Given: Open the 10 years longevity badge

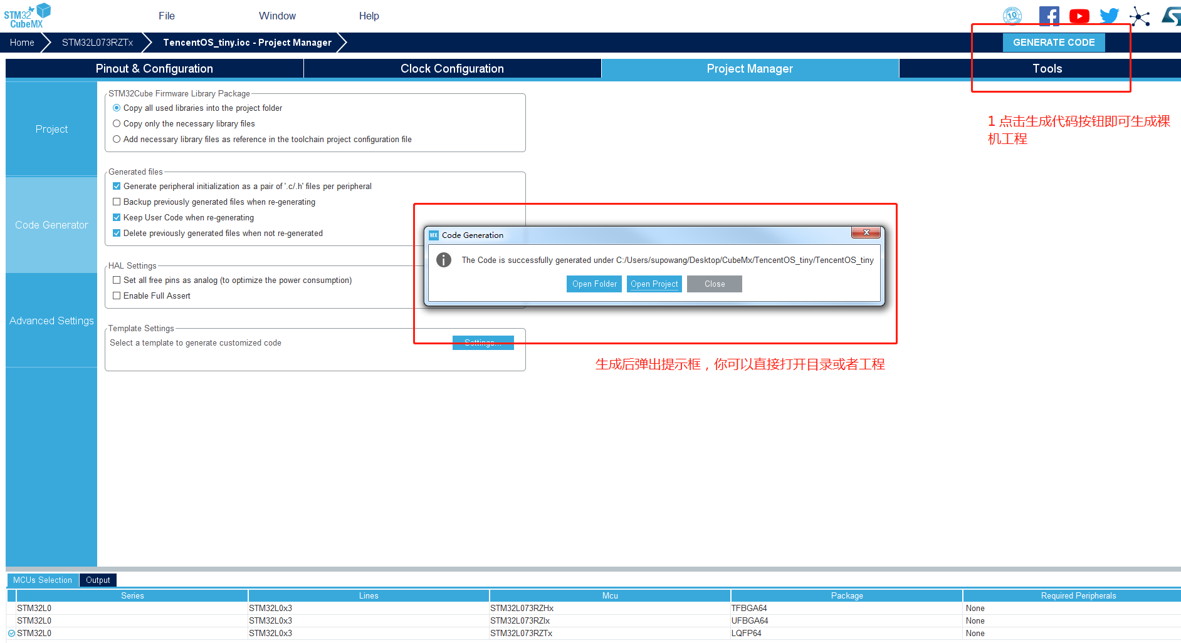Looking at the screenshot, I should pyautogui.click(x=1012, y=16).
